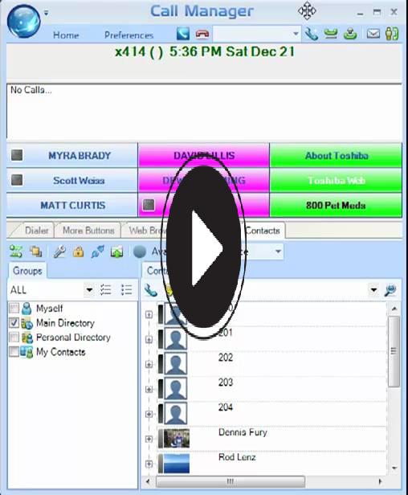Click the padlock lock icon
This screenshot has height=495, width=408.
[x=78, y=252]
